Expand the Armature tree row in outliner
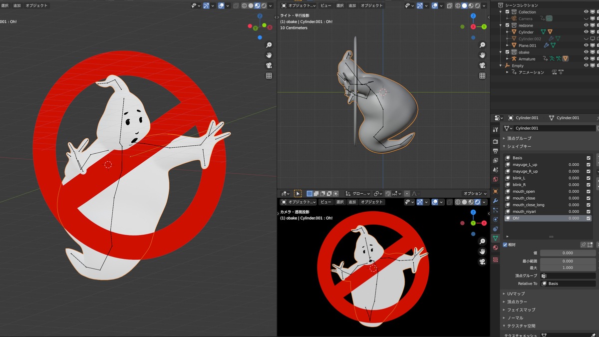The image size is (599, 337). pyautogui.click(x=508, y=59)
